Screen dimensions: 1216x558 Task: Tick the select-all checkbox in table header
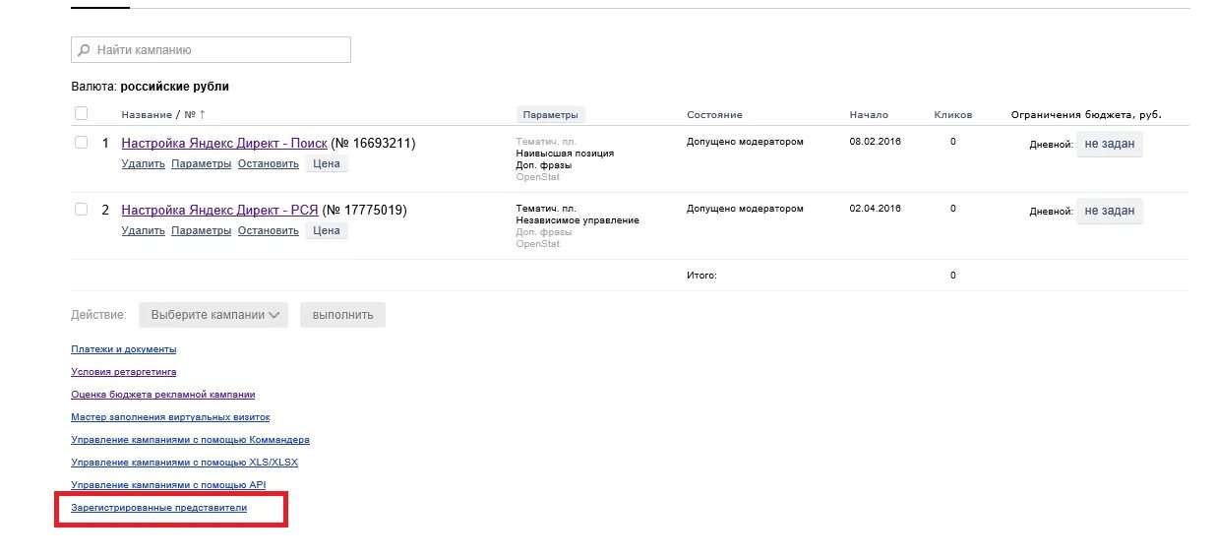(x=81, y=114)
